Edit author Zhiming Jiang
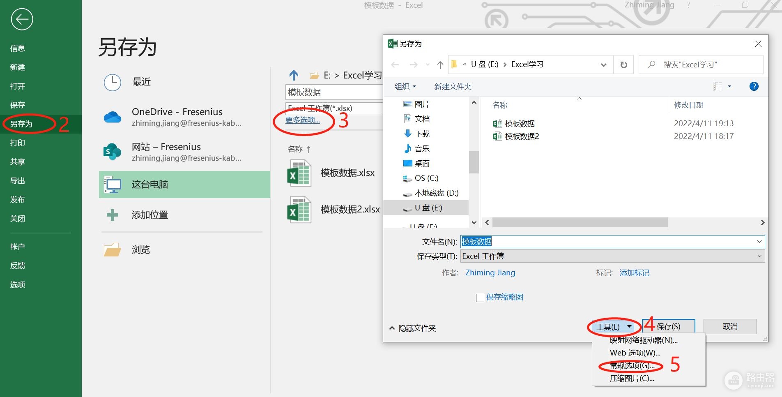The image size is (782, 397). tap(490, 273)
